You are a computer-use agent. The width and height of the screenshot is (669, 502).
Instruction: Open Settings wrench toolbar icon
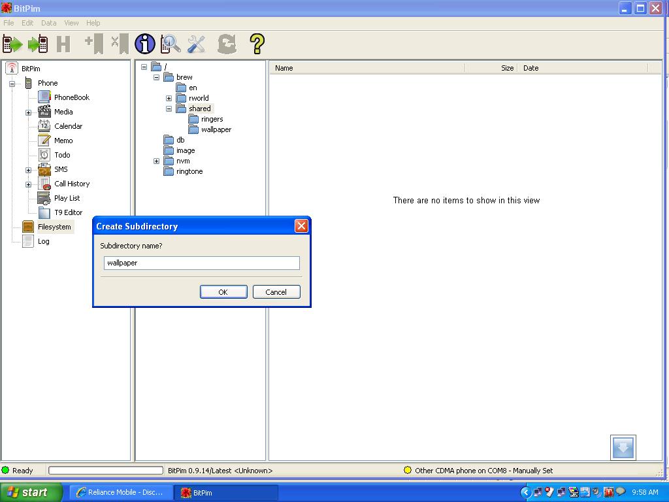click(x=196, y=44)
